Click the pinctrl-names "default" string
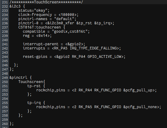The height and width of the screenshot is (128, 167). (x=64, y=19)
